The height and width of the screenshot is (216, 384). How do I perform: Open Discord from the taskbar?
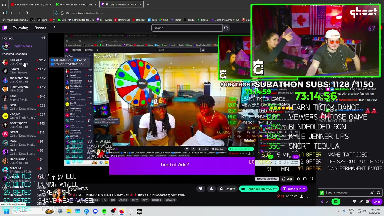click(95, 211)
